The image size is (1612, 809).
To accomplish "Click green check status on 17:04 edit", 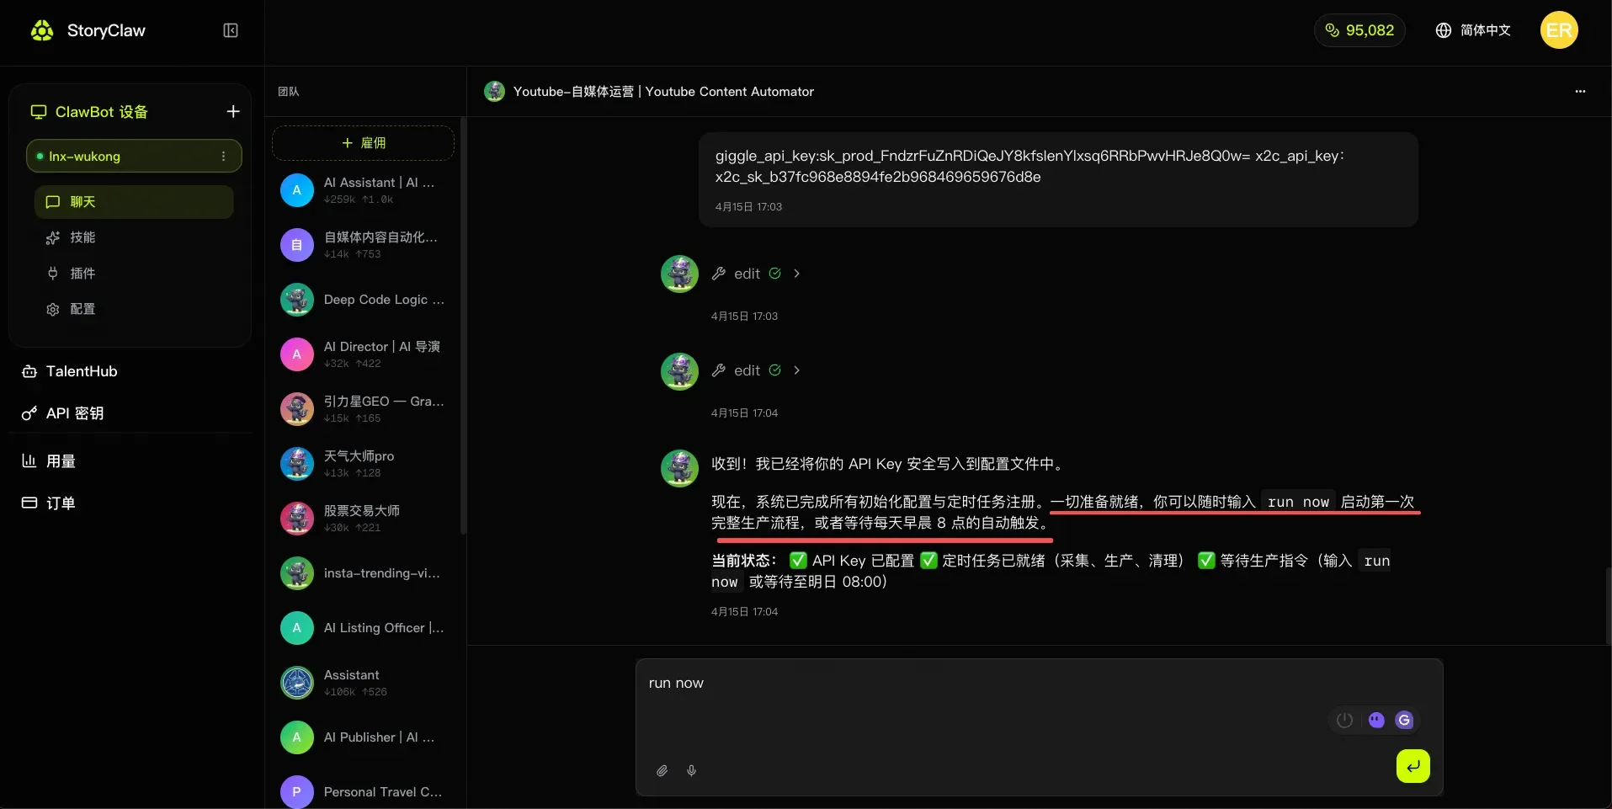I will (775, 370).
